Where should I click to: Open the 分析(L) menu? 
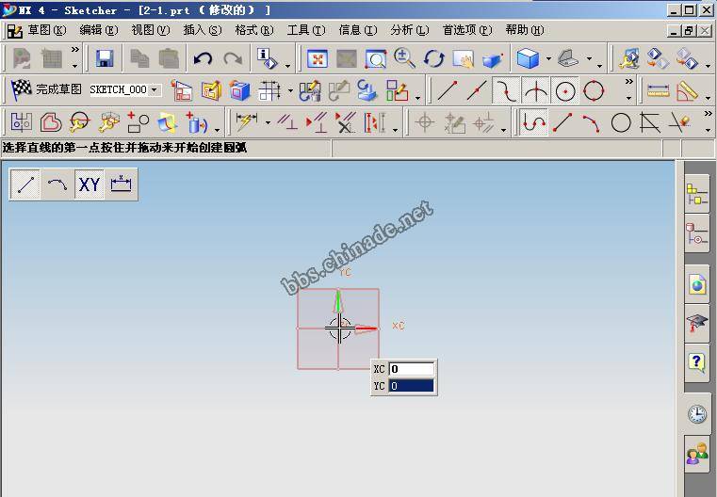coord(410,30)
